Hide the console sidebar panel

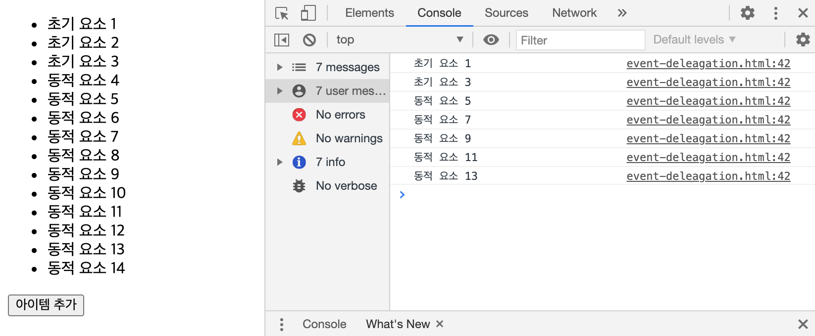282,40
